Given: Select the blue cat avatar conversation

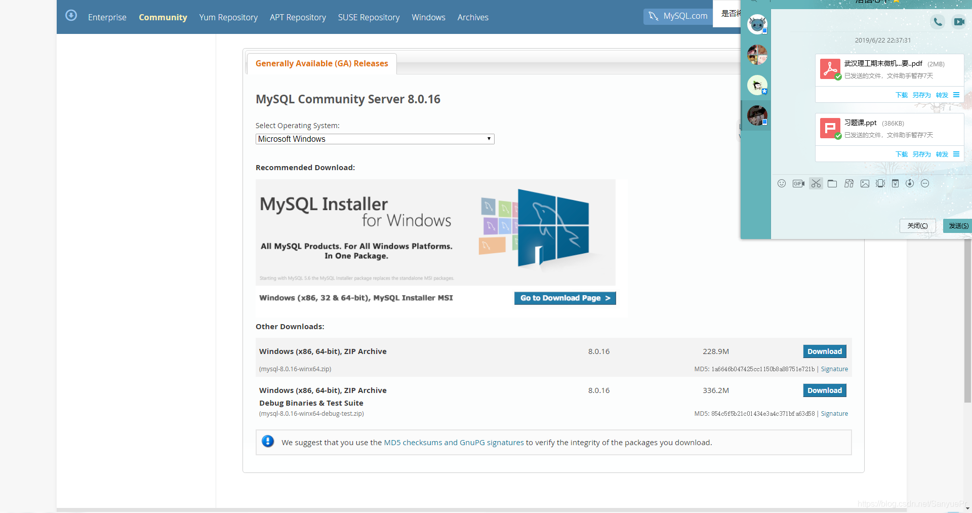Looking at the screenshot, I should [757, 24].
